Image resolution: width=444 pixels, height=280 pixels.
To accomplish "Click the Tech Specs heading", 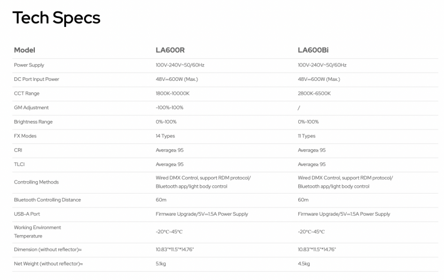I will click(x=56, y=18).
